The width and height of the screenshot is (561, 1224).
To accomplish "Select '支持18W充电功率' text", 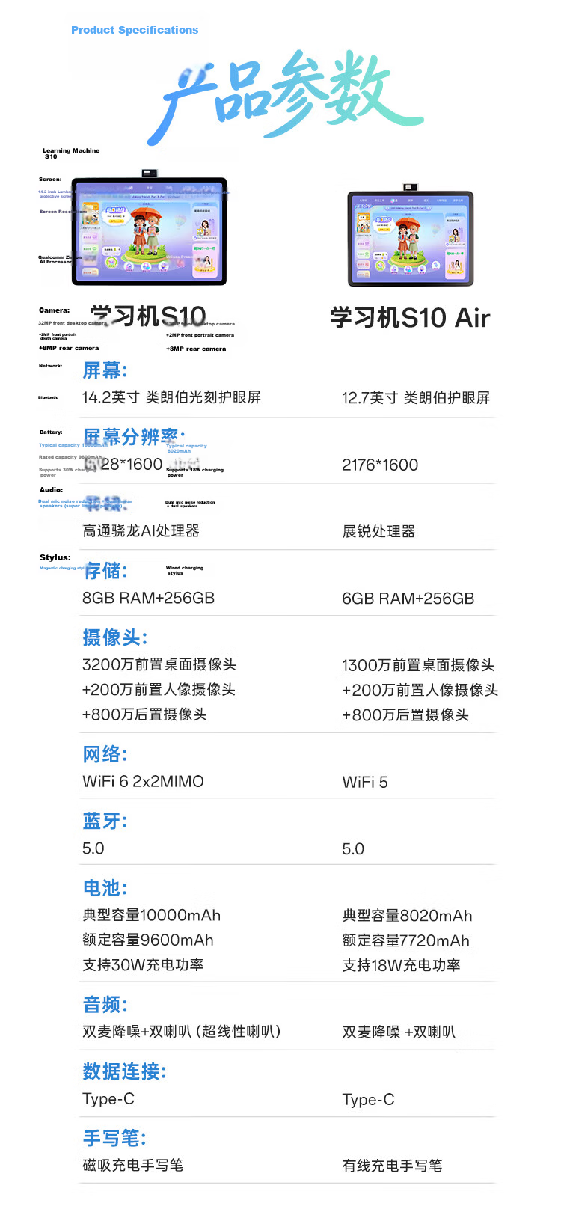I will click(401, 966).
